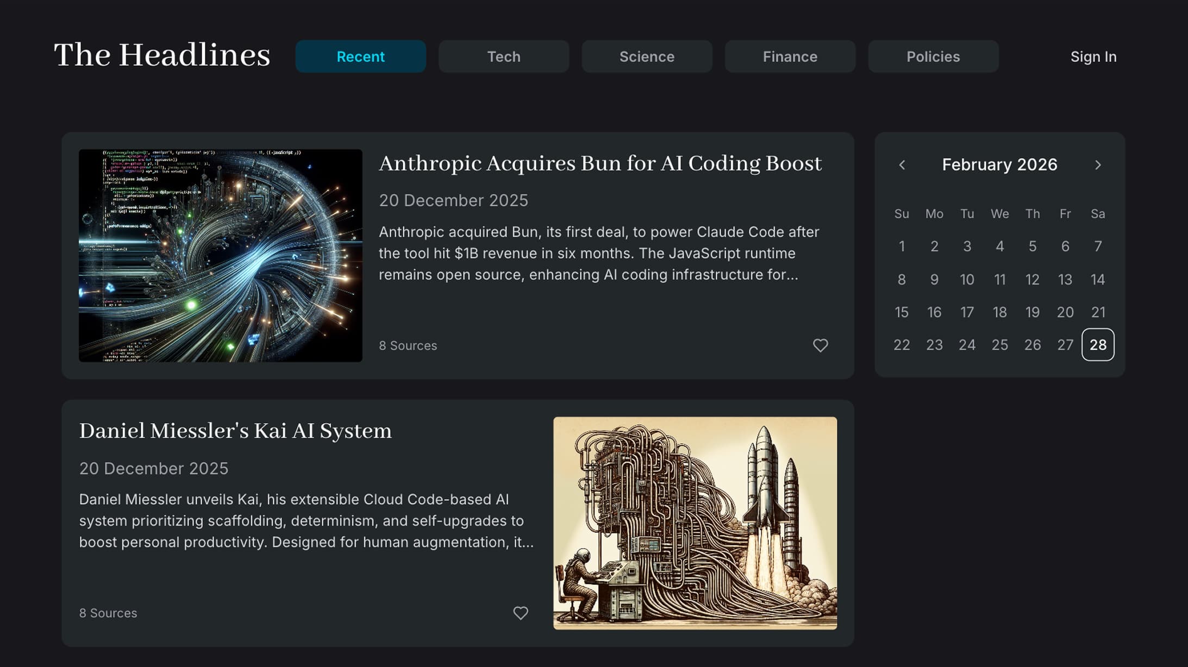The height and width of the screenshot is (667, 1188).
Task: Open the Finance category tab
Action: coord(790,56)
